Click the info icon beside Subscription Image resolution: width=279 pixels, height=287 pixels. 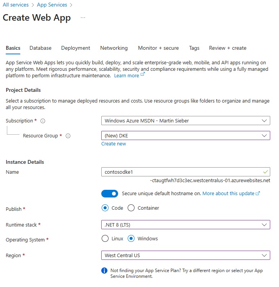click(43, 121)
